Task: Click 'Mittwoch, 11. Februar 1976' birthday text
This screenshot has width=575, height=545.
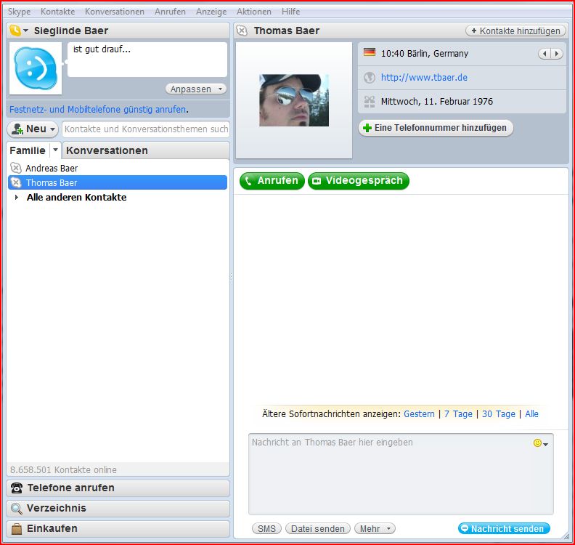Action: point(437,102)
